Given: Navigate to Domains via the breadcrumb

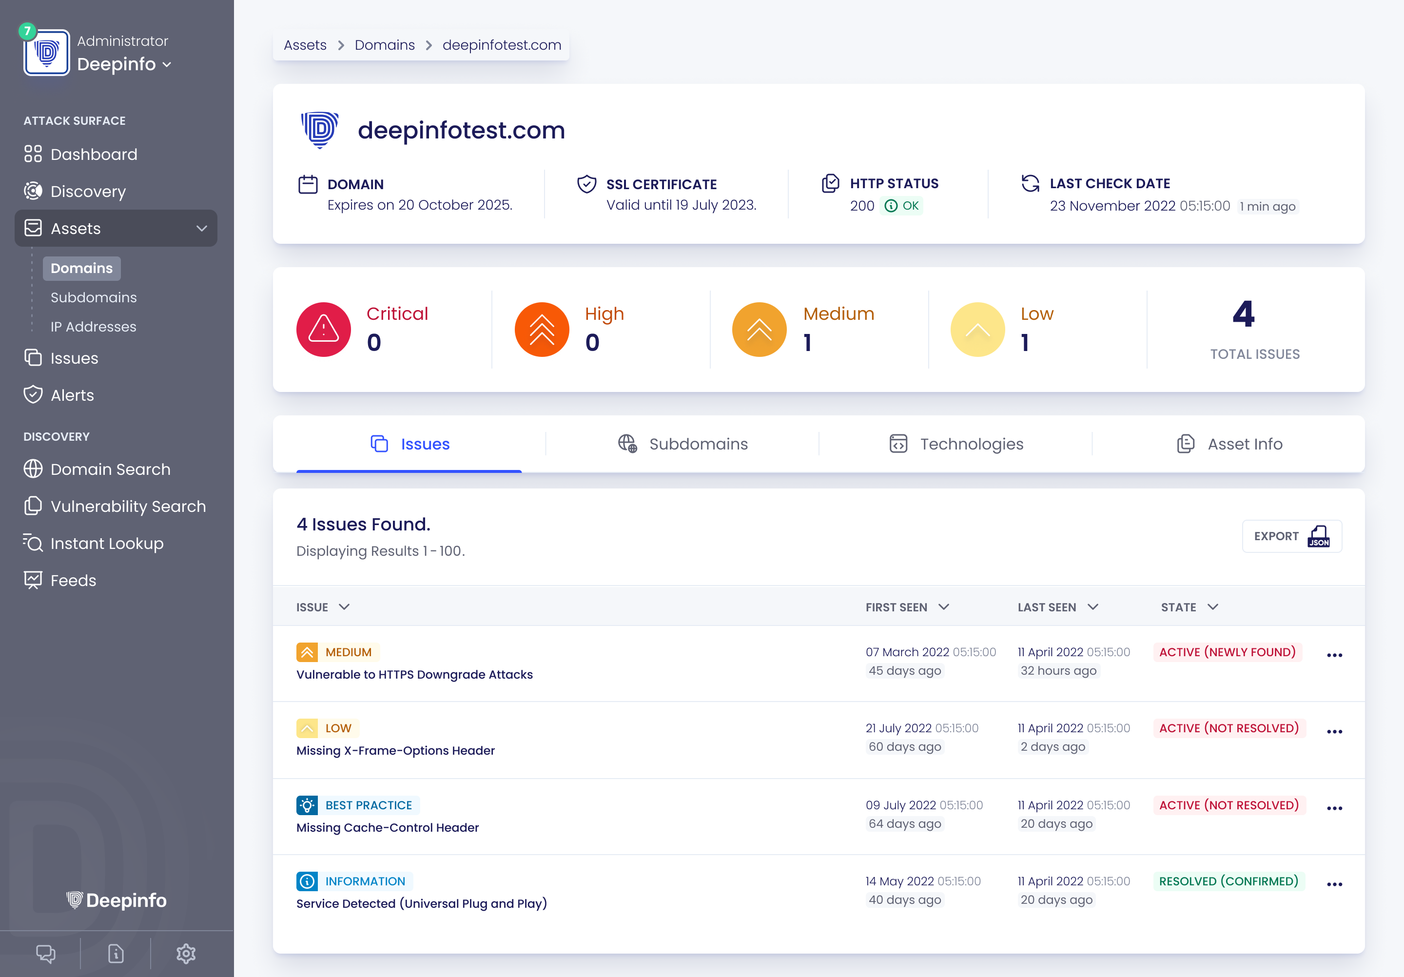Looking at the screenshot, I should [x=385, y=45].
